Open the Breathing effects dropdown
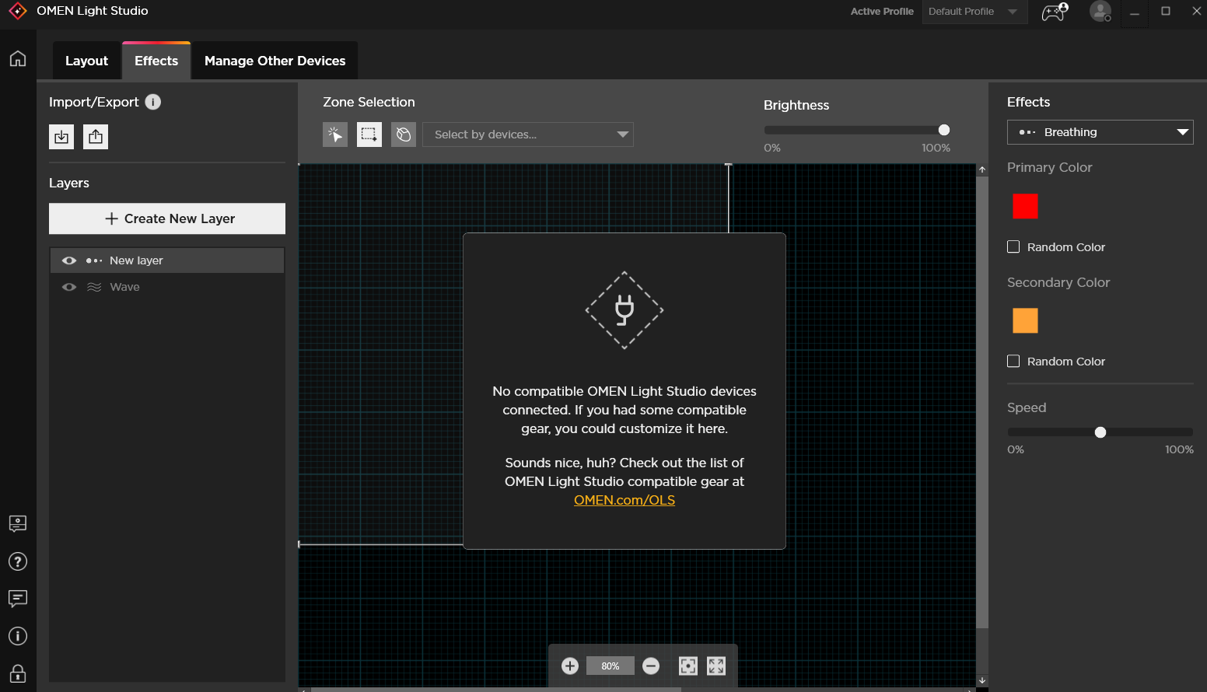The height and width of the screenshot is (692, 1207). (x=1100, y=132)
